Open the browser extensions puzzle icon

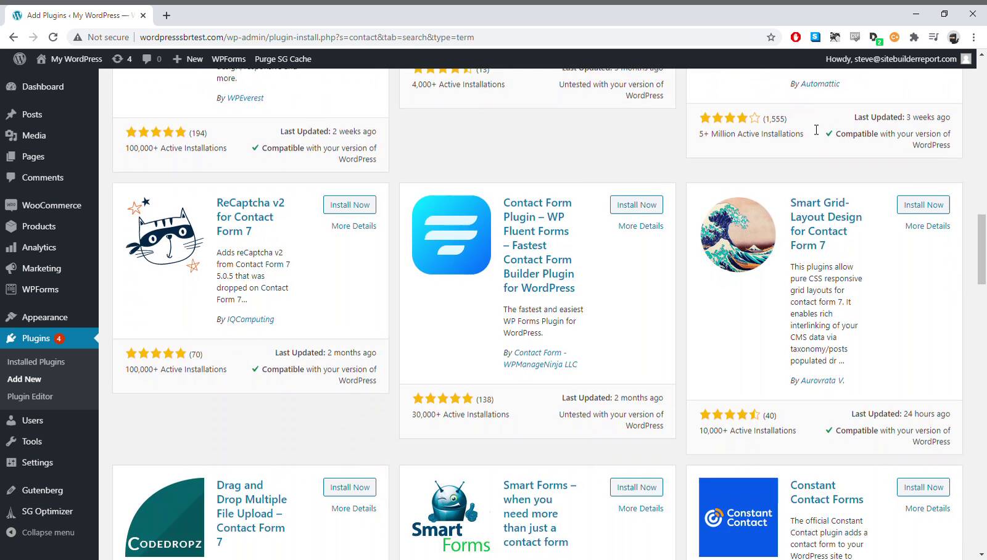pyautogui.click(x=914, y=37)
